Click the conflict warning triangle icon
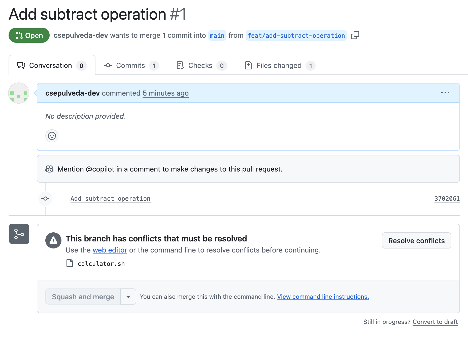The width and height of the screenshot is (468, 337). coord(53,240)
